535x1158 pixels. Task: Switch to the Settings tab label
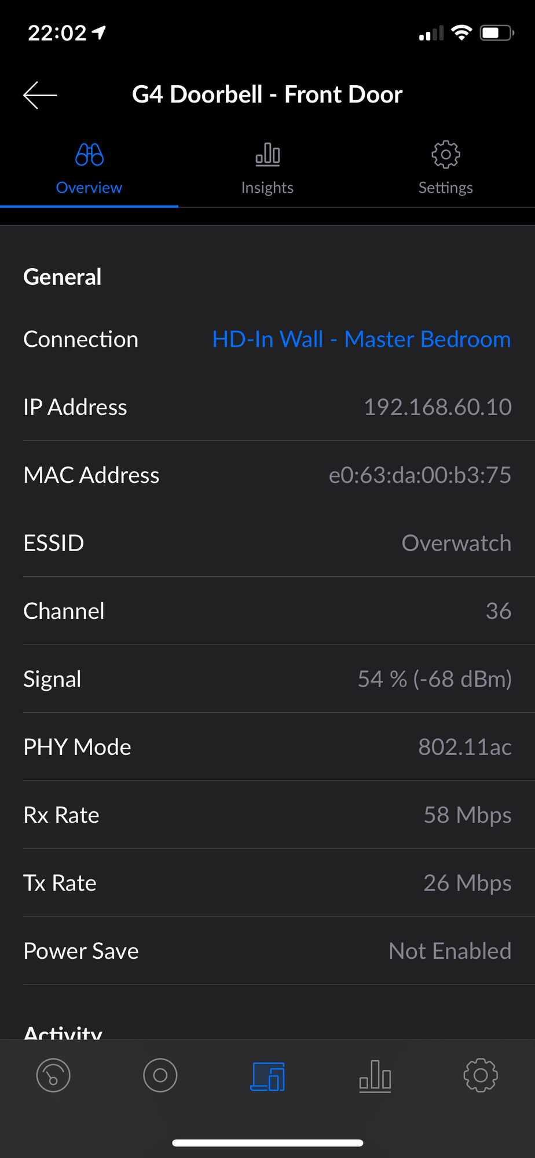pyautogui.click(x=445, y=188)
